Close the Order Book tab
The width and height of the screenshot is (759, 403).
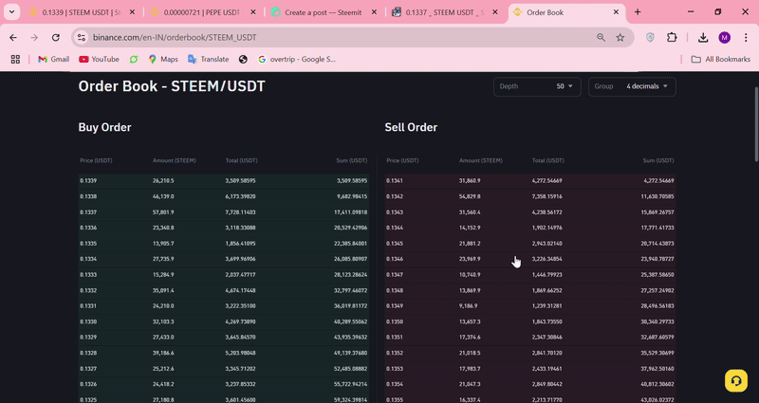[616, 12]
